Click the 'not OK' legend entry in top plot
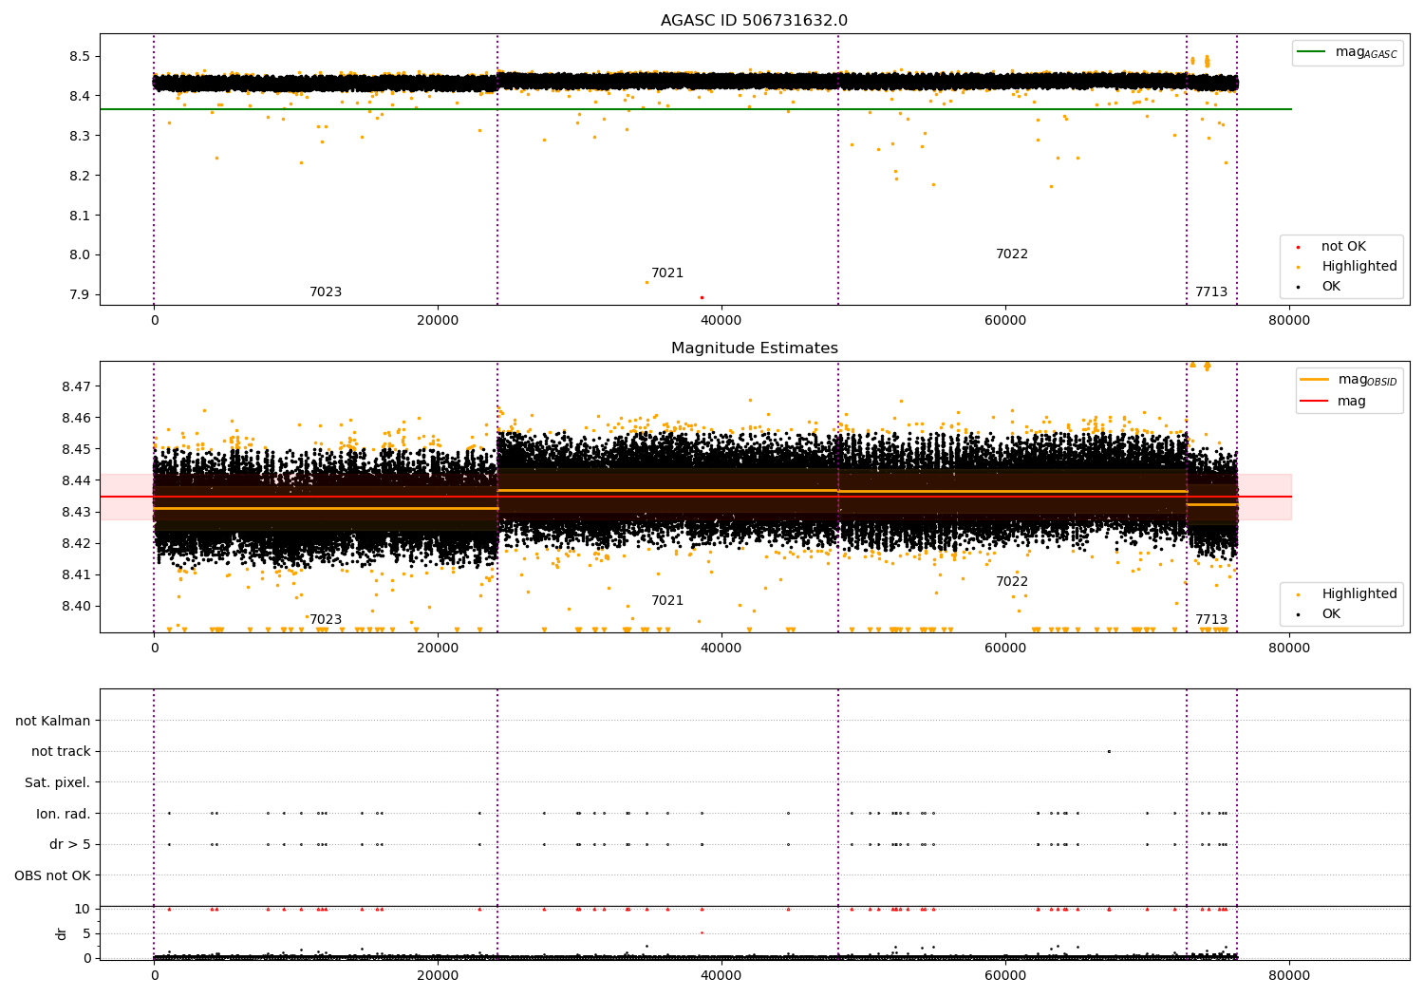The height and width of the screenshot is (997, 1424). click(x=1343, y=247)
